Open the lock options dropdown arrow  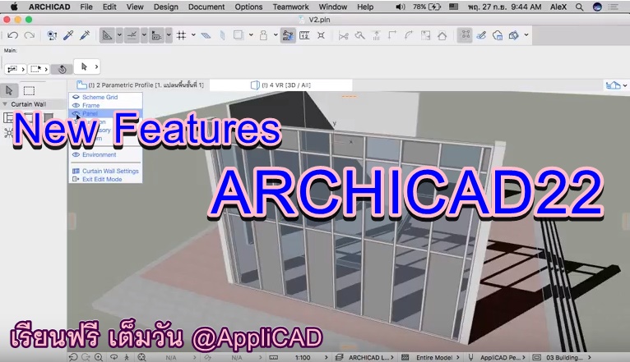[x=276, y=35]
